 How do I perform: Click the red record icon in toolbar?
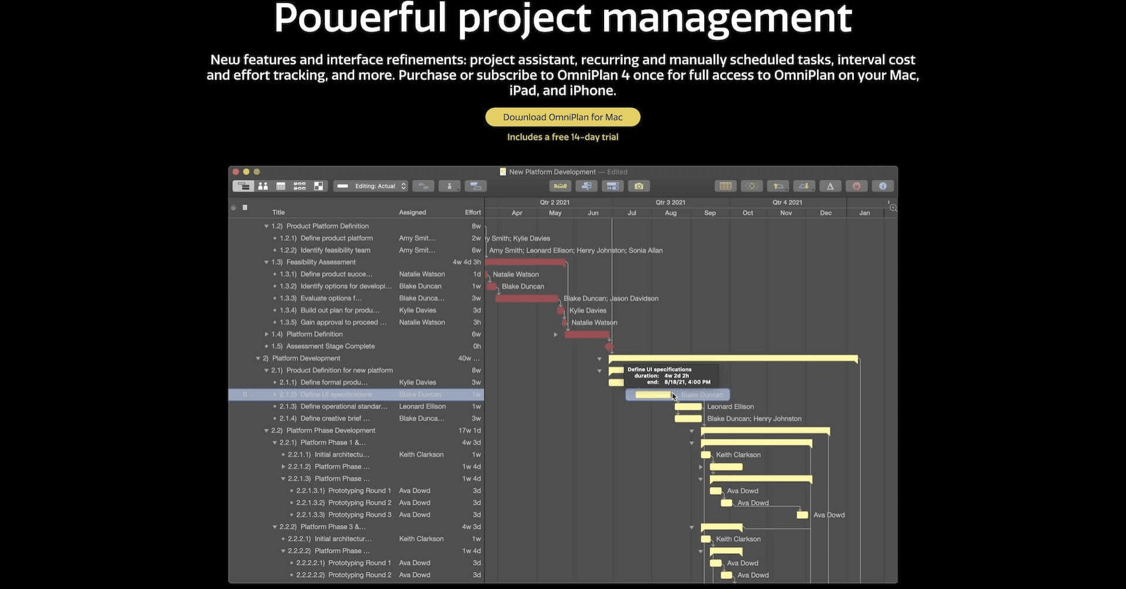point(856,186)
